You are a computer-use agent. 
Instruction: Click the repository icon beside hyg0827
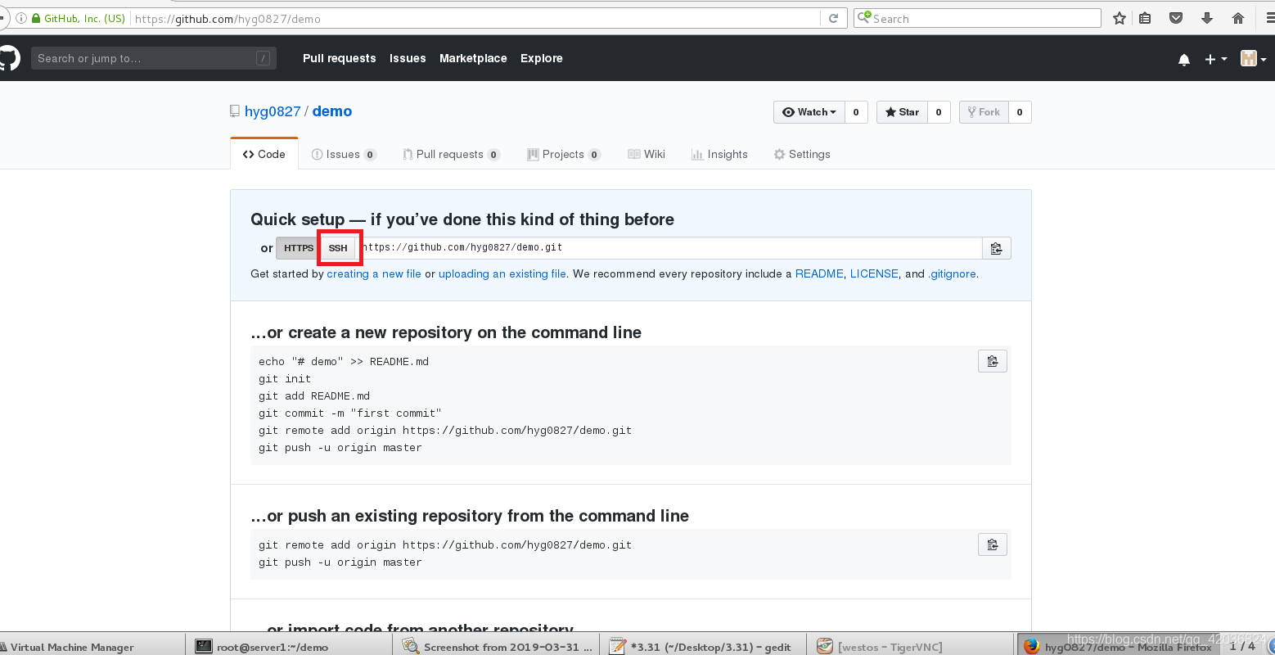click(x=235, y=111)
